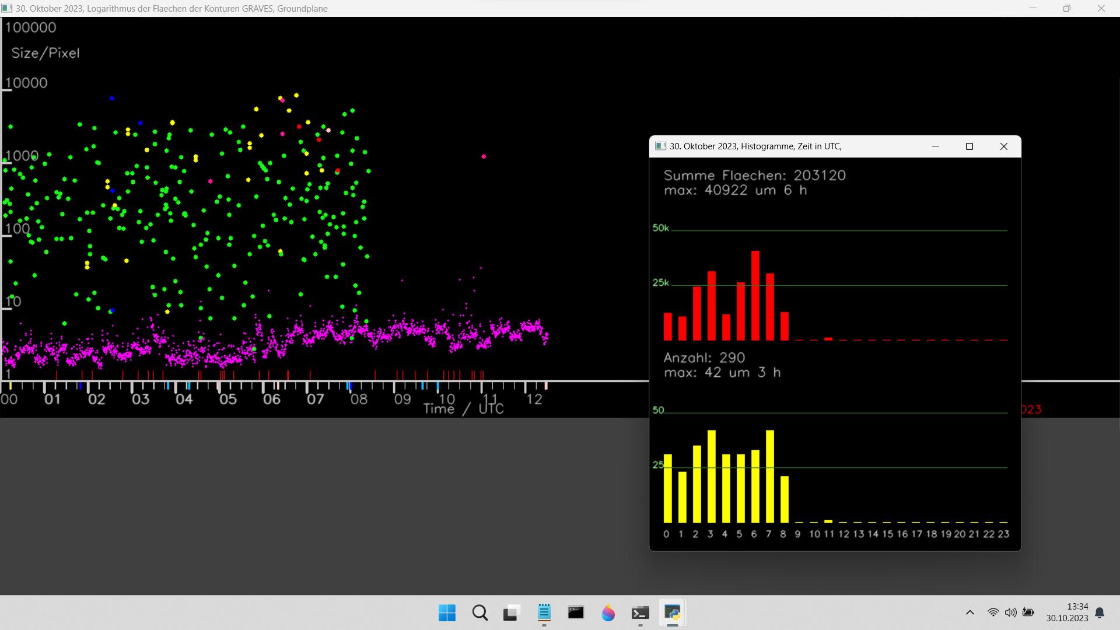
Task: Open the volume speaker tray icon
Action: [x=1011, y=612]
